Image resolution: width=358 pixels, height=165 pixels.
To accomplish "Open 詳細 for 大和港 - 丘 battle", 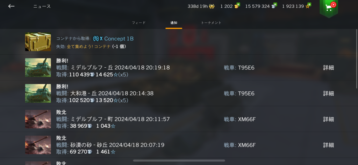I will pyautogui.click(x=328, y=93).
